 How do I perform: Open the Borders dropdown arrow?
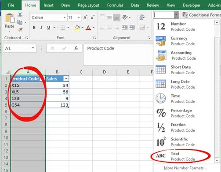pos(68,28)
